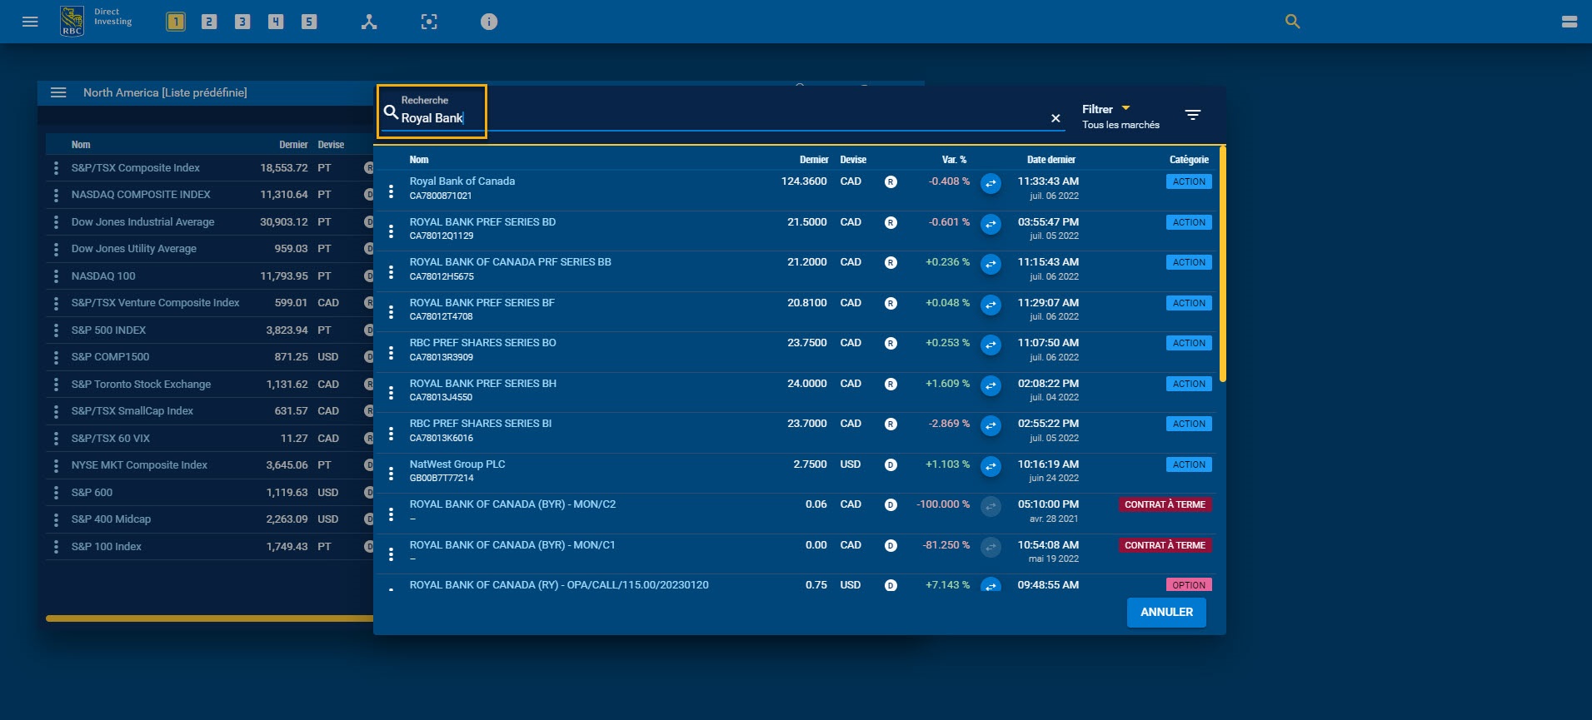Switch to workspace 5
Image resolution: width=1592 pixels, height=720 pixels.
[x=309, y=22]
